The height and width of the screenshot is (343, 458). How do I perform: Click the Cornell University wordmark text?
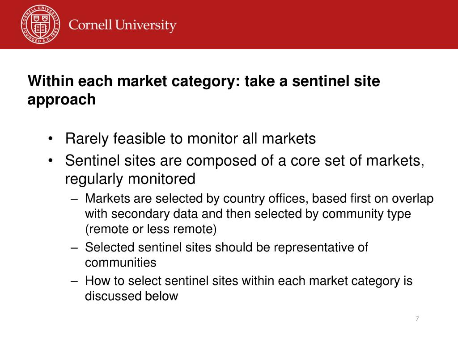(123, 25)
